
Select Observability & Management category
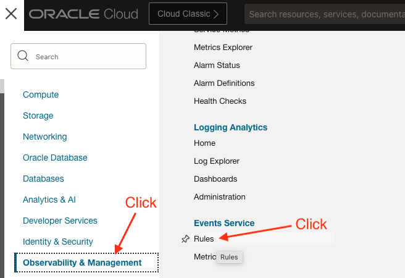[82, 263]
